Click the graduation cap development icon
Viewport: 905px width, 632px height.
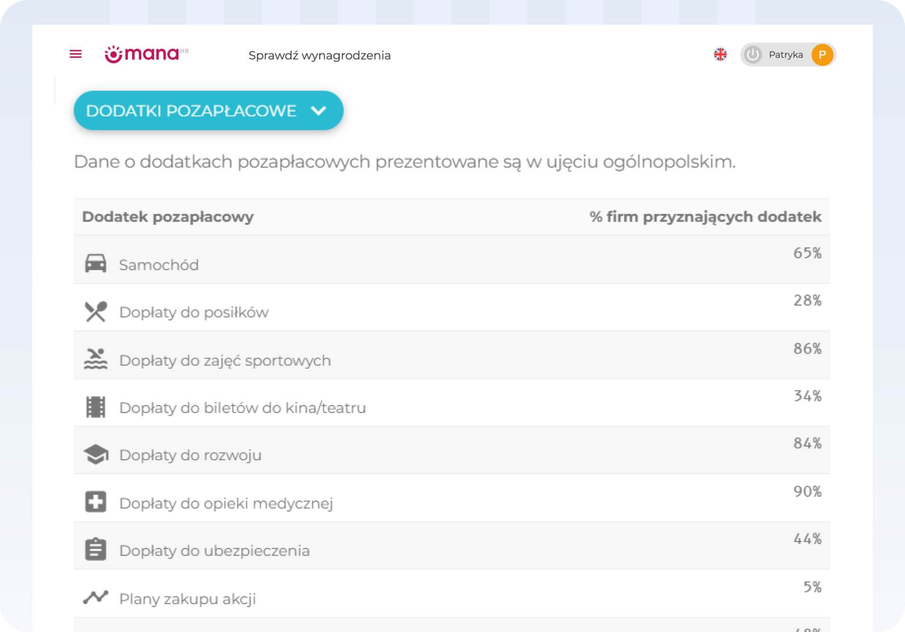95,455
